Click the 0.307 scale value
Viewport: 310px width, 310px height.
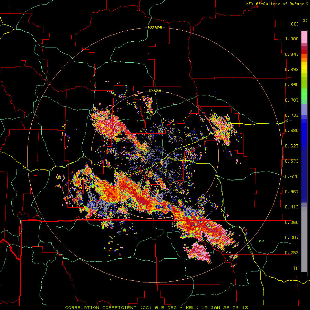292,238
